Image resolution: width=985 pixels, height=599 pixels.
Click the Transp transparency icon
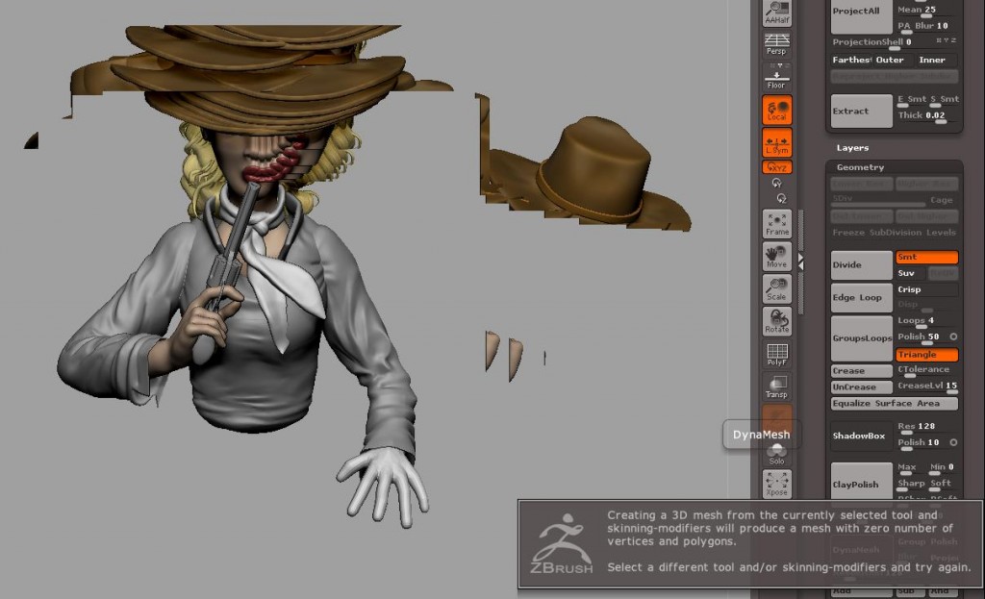click(777, 387)
